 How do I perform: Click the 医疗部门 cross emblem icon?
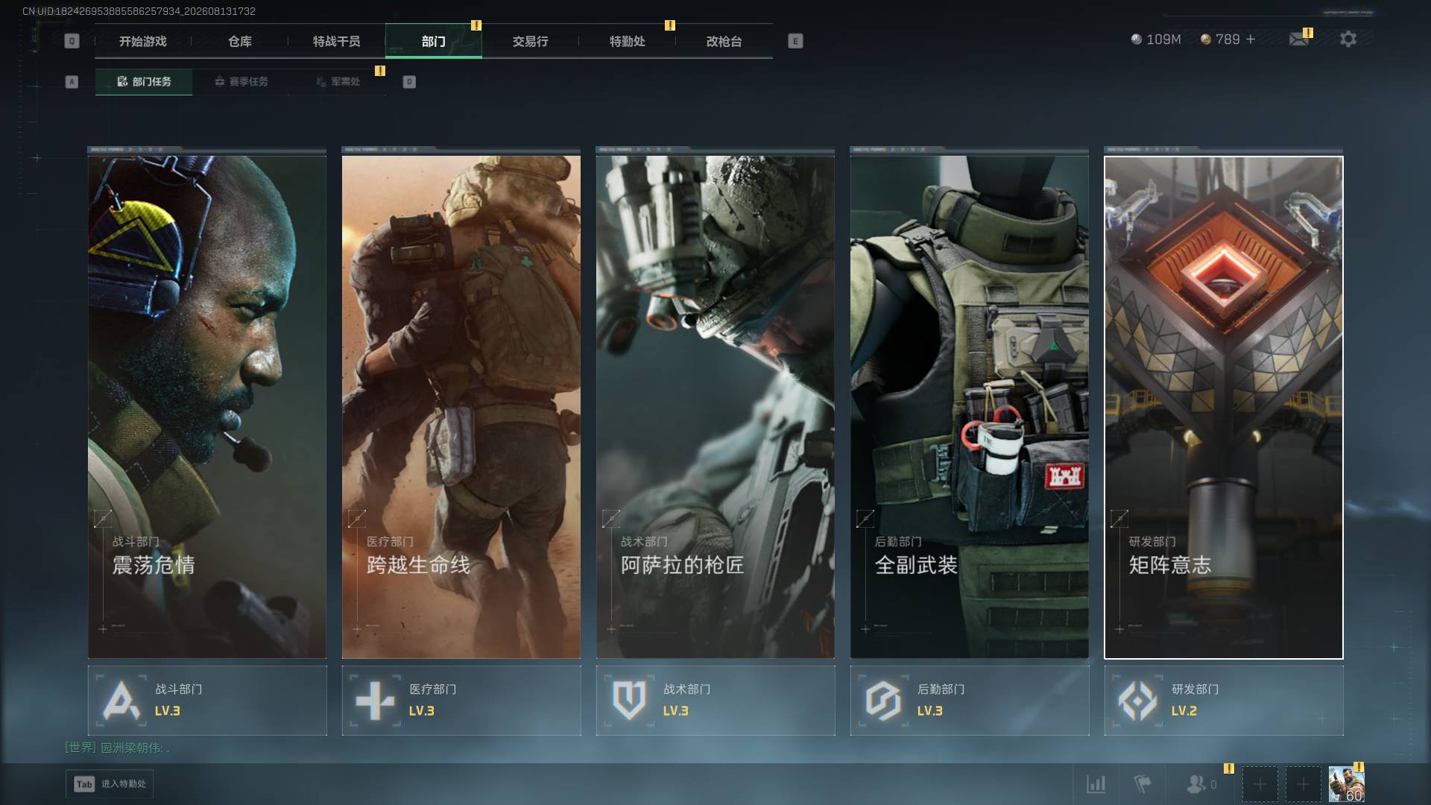coord(376,701)
